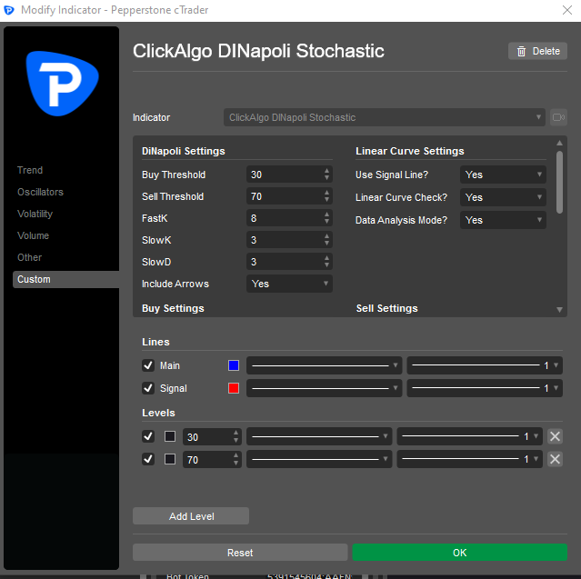Viewport: 581px width, 579px height.
Task: Click the Pepperstone title bar icon
Action: (9, 10)
